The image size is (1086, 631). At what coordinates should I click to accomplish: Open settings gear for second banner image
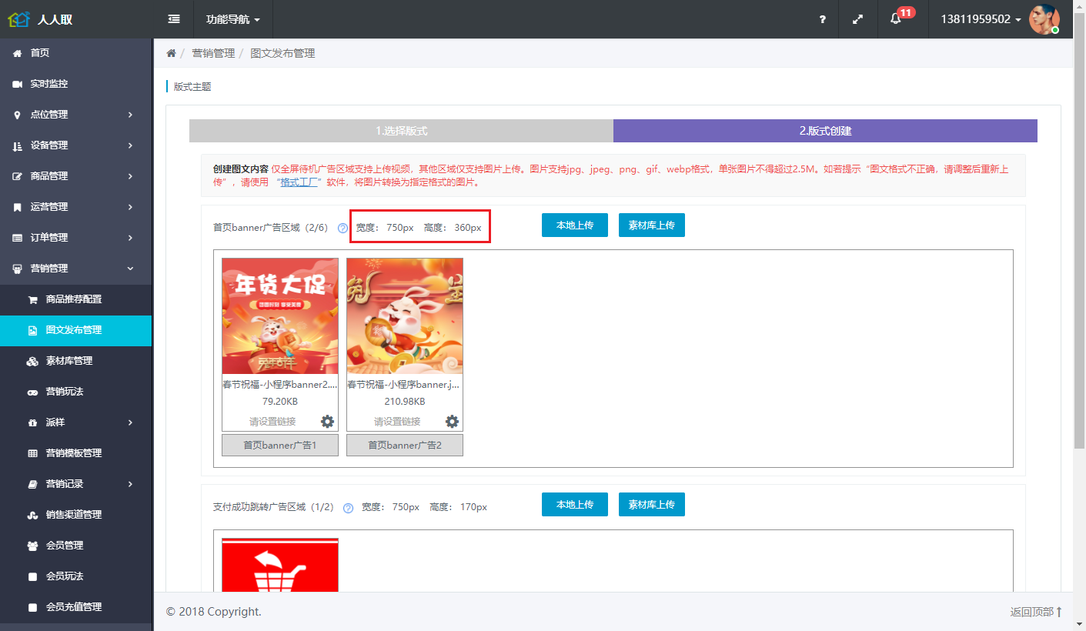(x=452, y=422)
